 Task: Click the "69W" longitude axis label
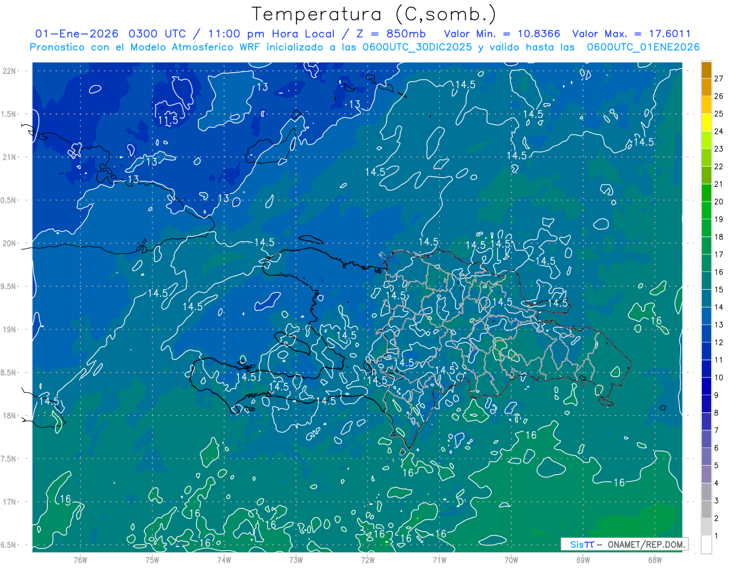[x=583, y=560]
